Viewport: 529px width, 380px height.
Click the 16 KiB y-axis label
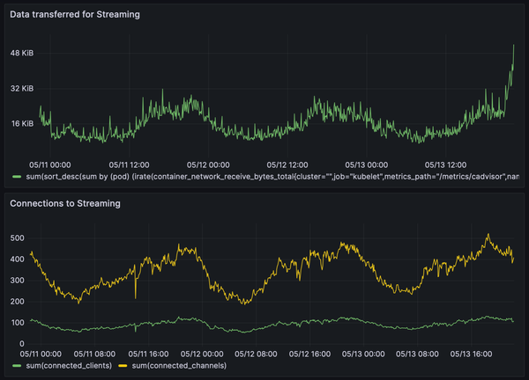pos(22,123)
